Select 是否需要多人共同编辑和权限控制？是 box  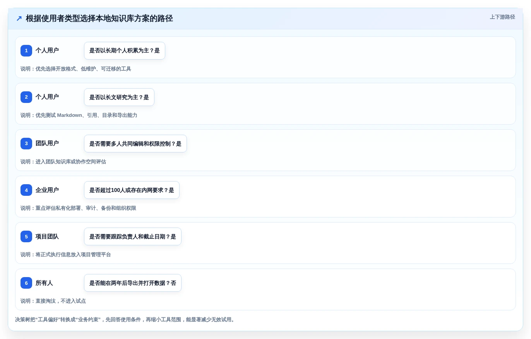tap(135, 144)
